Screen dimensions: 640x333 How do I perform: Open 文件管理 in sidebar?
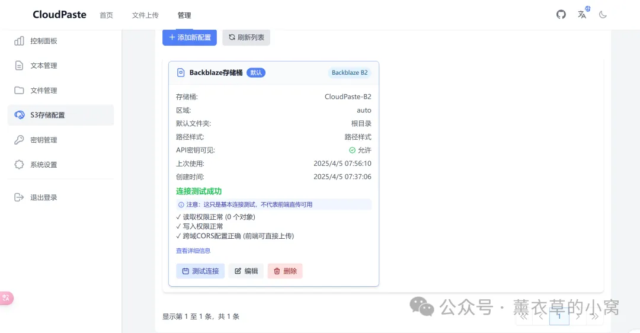point(61,90)
